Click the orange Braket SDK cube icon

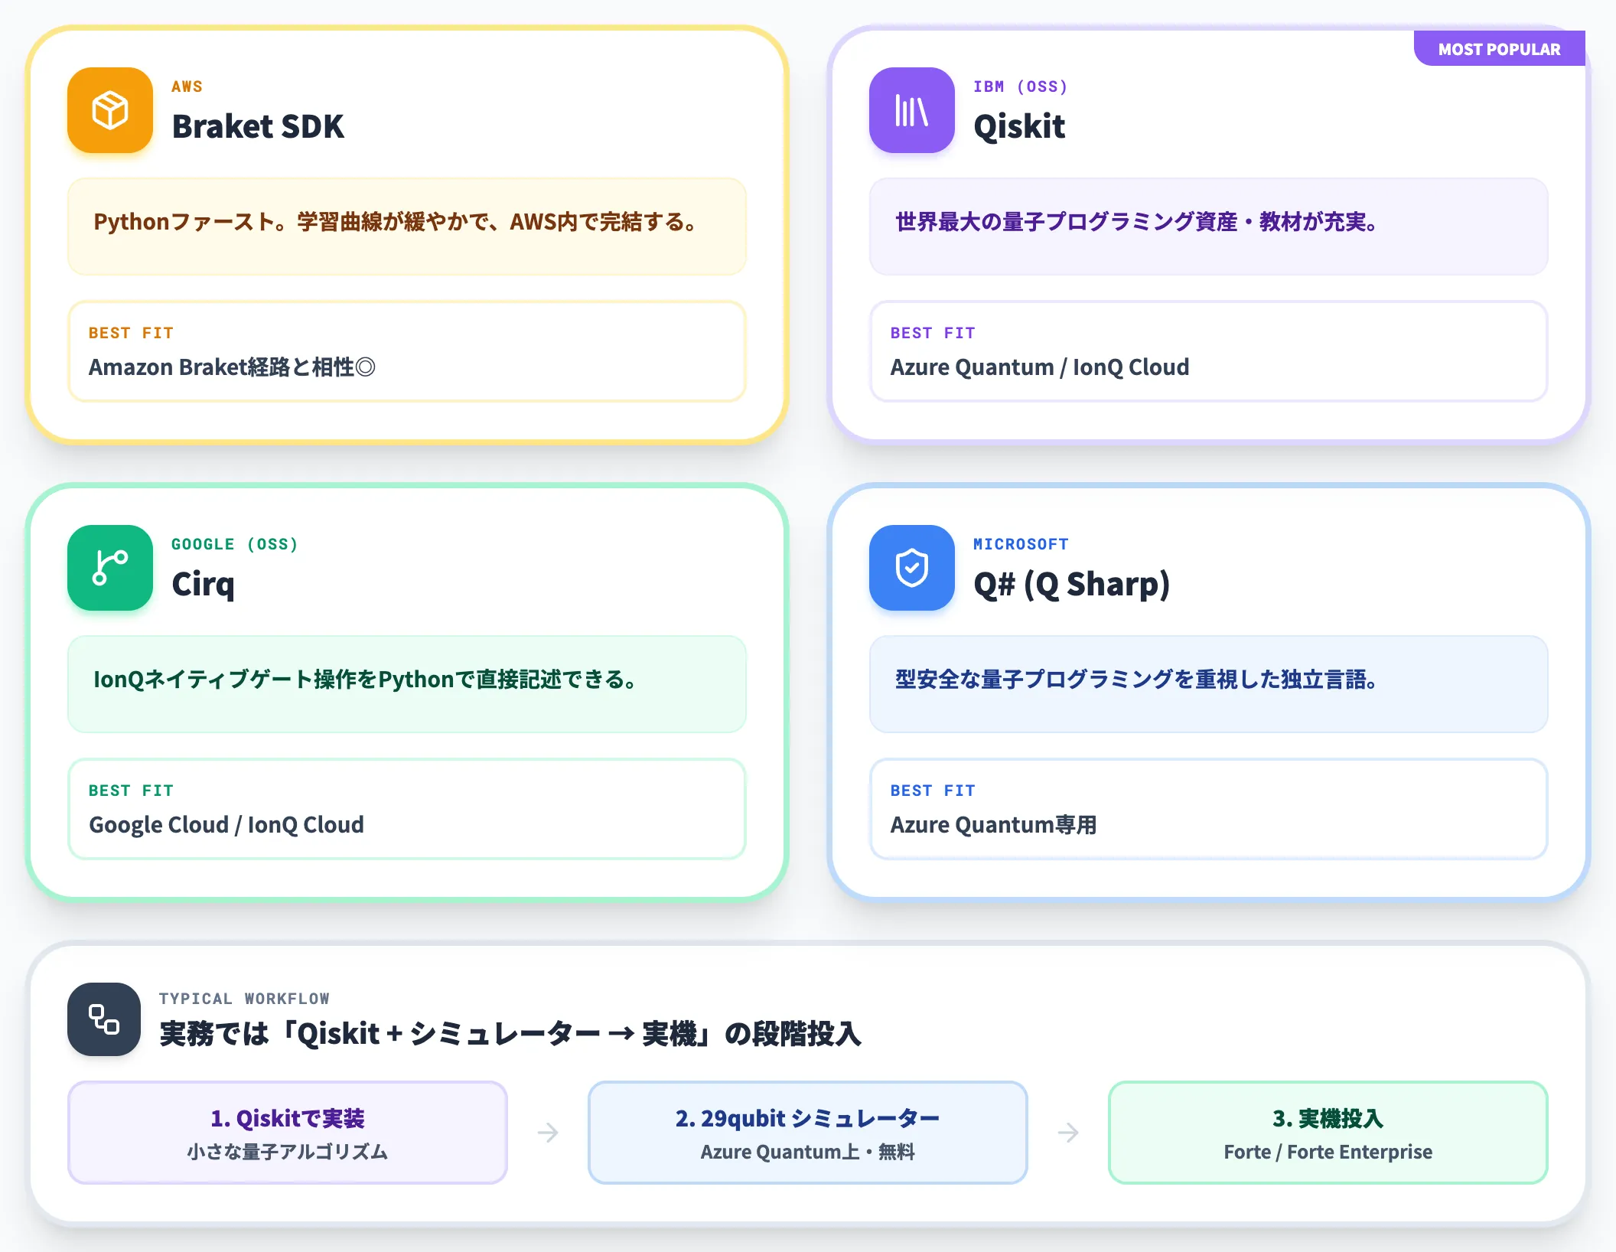pyautogui.click(x=110, y=110)
